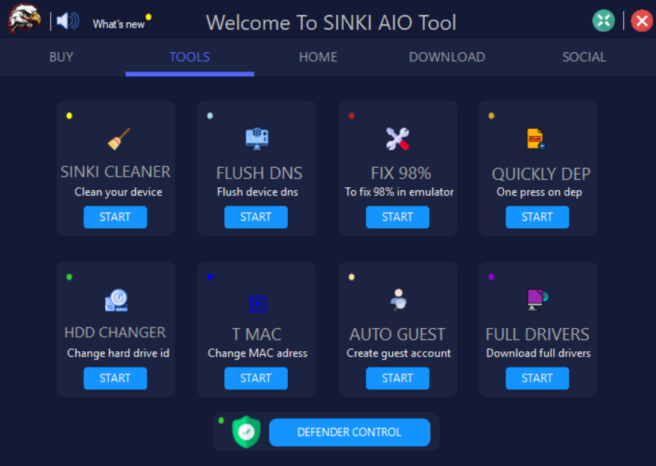656x466 pixels.
Task: Click the 'Download full drivers' text
Action: [538, 353]
